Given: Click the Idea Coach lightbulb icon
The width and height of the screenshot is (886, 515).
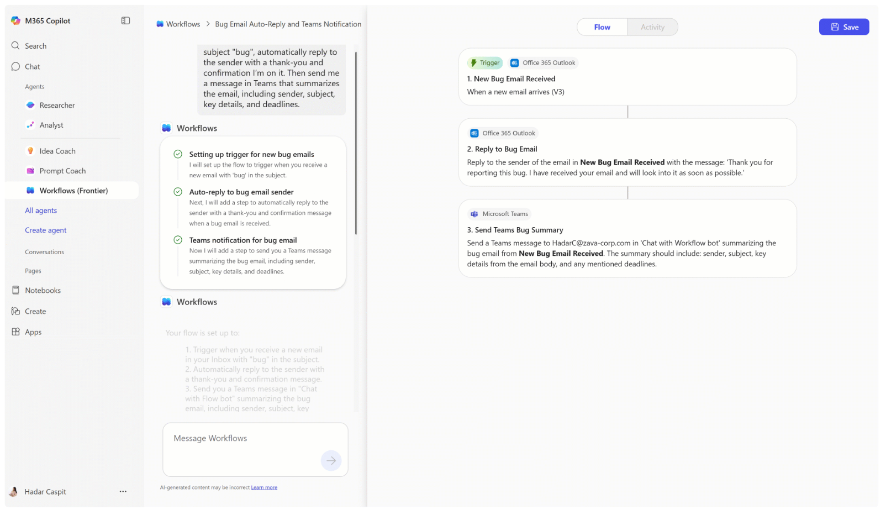Looking at the screenshot, I should (30, 151).
